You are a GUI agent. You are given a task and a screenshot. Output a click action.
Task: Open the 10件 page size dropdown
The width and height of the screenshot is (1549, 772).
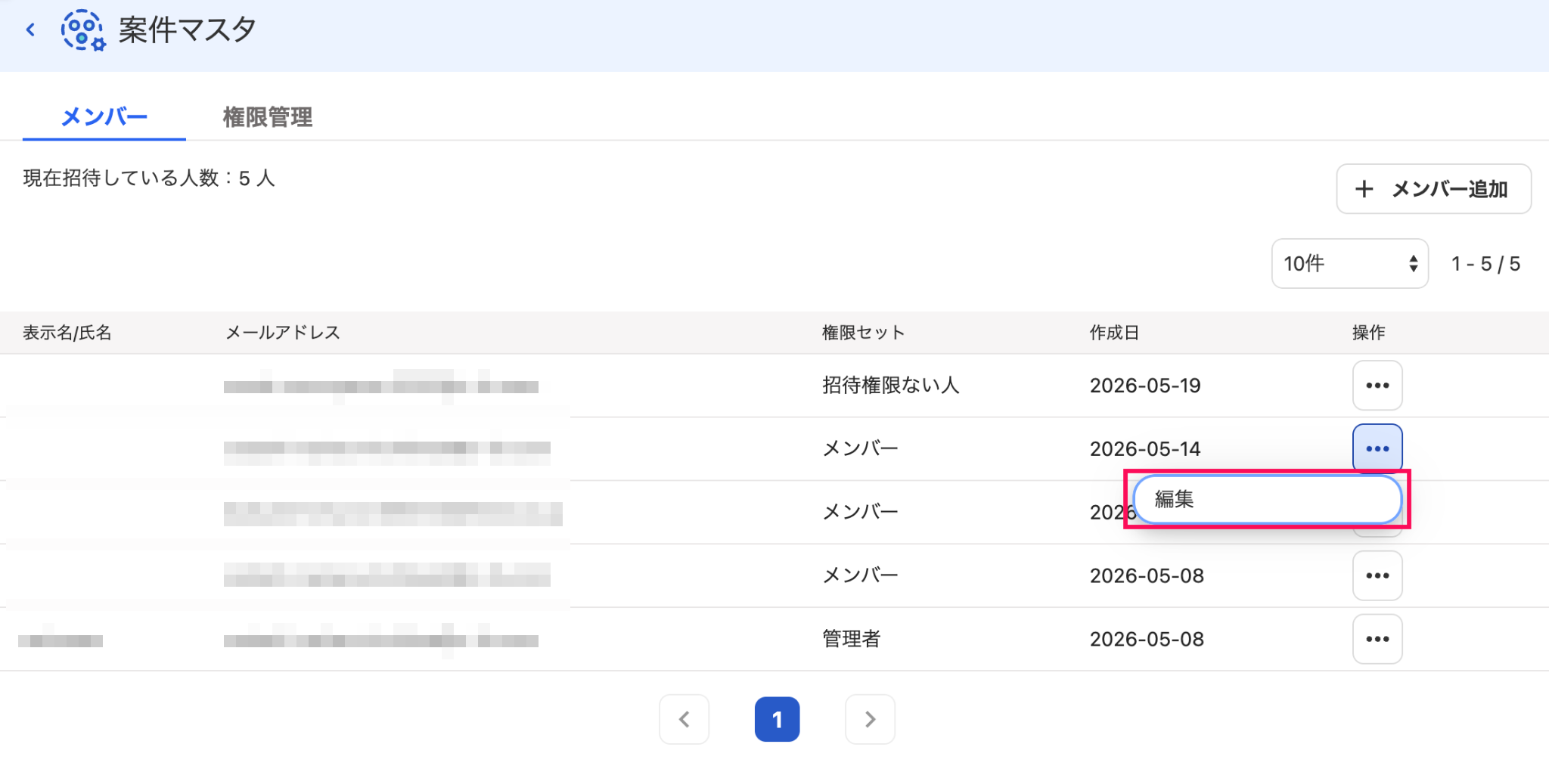pos(1349,264)
